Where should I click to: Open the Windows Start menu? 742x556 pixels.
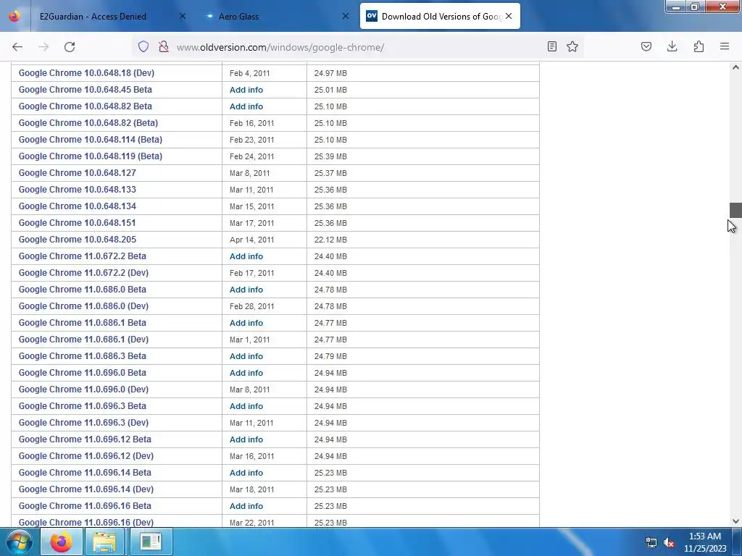[20, 542]
